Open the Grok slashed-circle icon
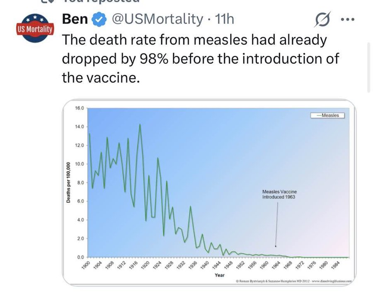This screenshot has width=373, height=300. (x=323, y=19)
